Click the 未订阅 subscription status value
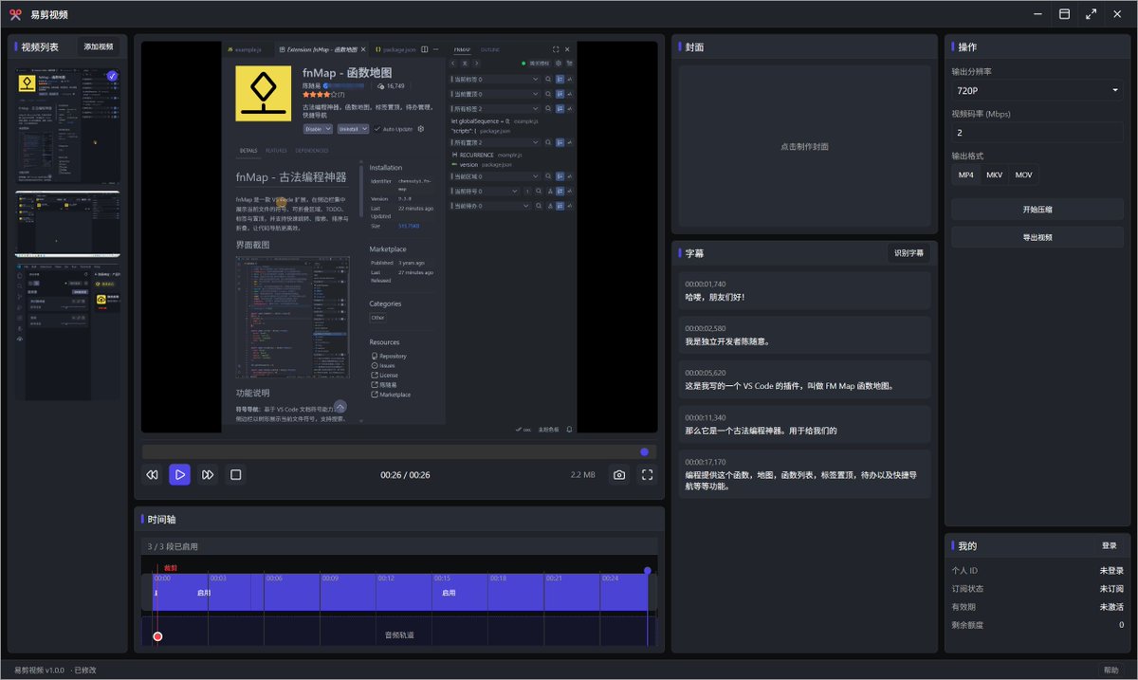This screenshot has width=1138, height=680. pyautogui.click(x=1111, y=589)
